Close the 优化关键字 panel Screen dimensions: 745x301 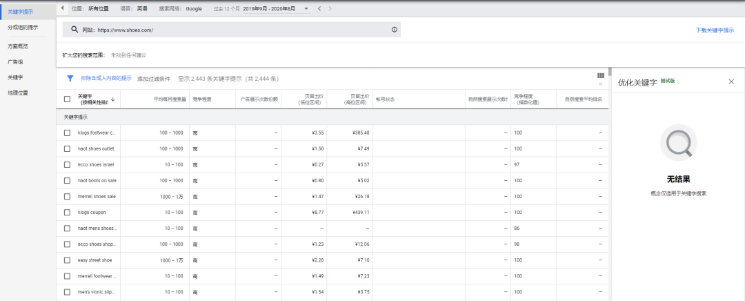coord(731,81)
